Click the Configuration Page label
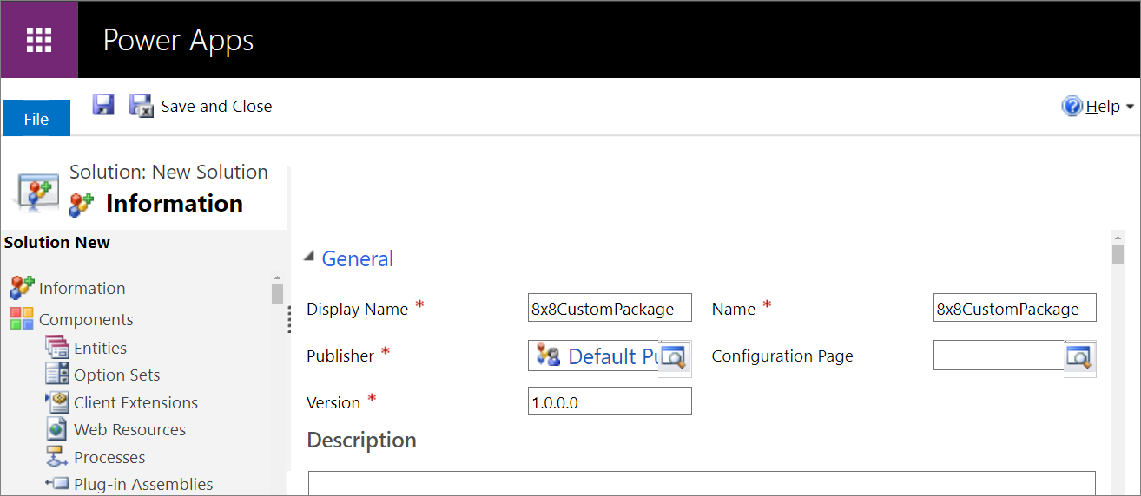The image size is (1141, 496). (x=782, y=356)
